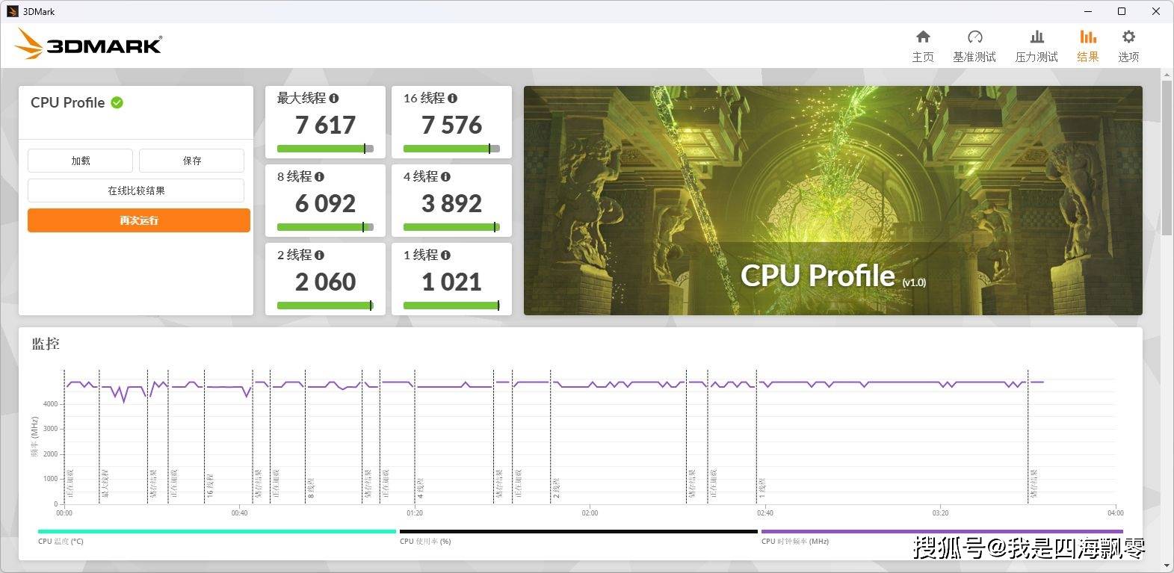Image resolution: width=1174 pixels, height=573 pixels.
Task: Click Compare results online (在线比较结果) button
Action: click(136, 191)
